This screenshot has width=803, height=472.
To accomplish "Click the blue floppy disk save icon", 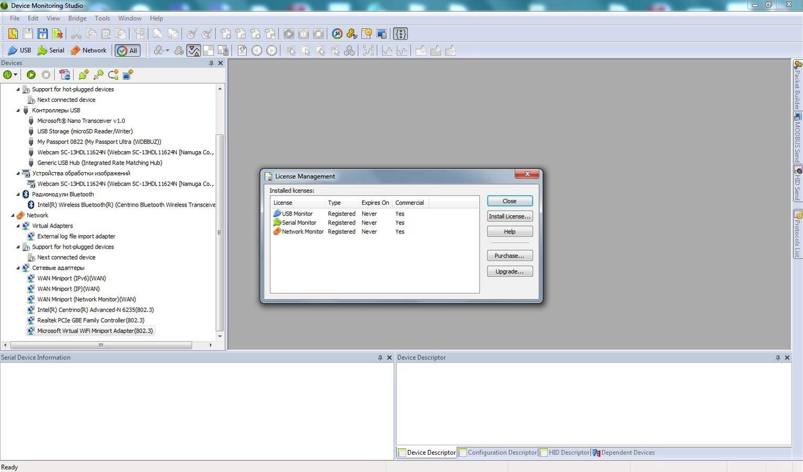I will 43,34.
